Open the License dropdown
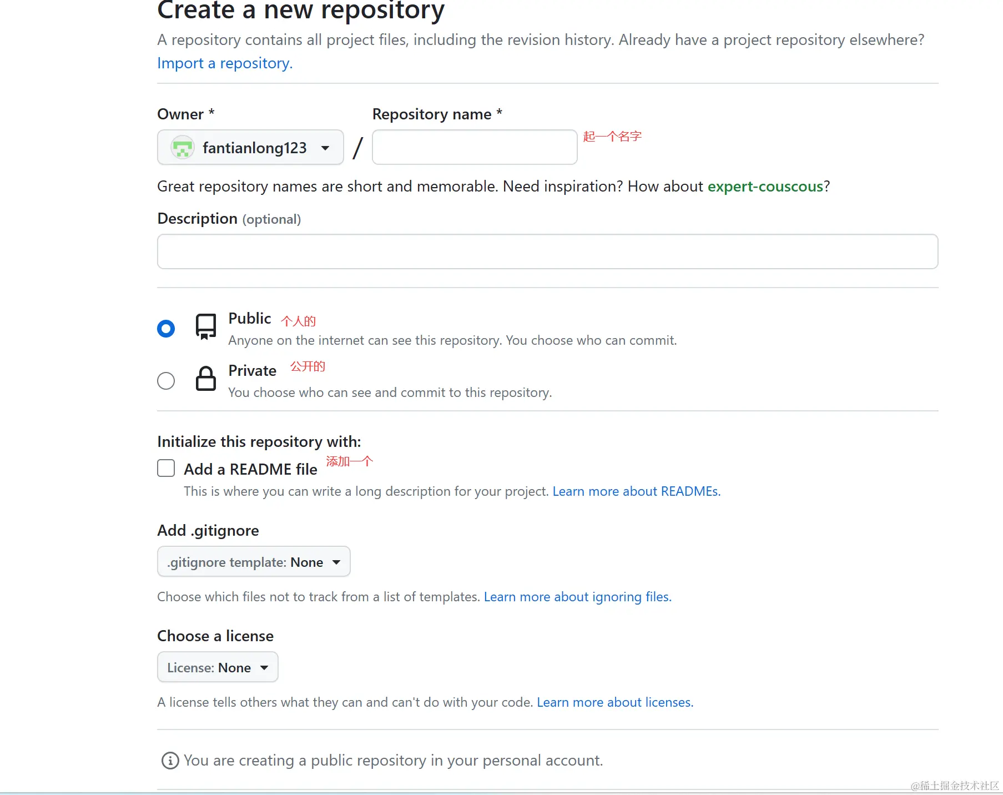This screenshot has height=795, width=1003. click(x=218, y=667)
